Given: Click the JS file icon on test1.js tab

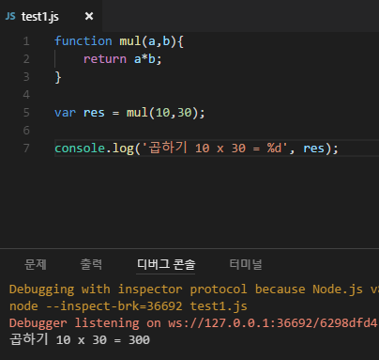Looking at the screenshot, I should 10,16.
